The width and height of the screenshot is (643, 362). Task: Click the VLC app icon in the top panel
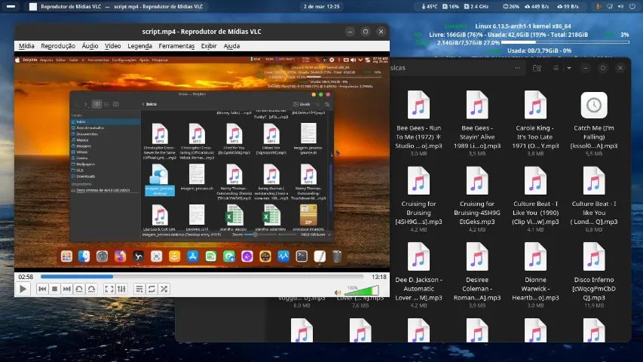33,7
